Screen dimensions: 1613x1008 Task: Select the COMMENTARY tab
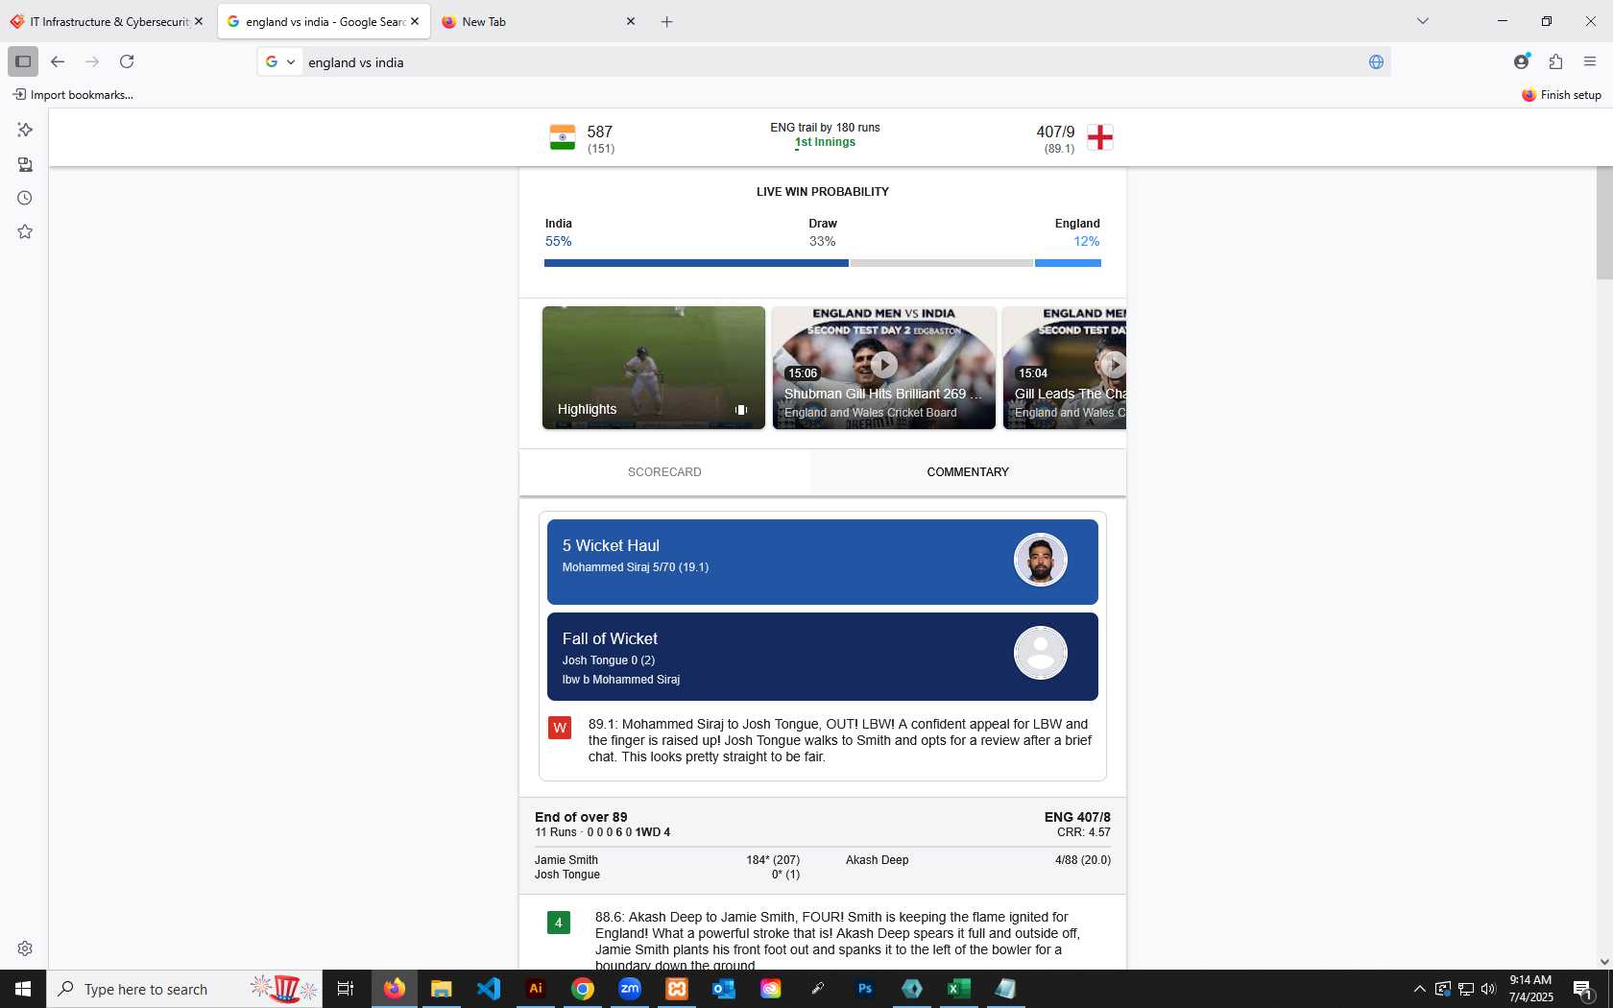[x=968, y=472]
